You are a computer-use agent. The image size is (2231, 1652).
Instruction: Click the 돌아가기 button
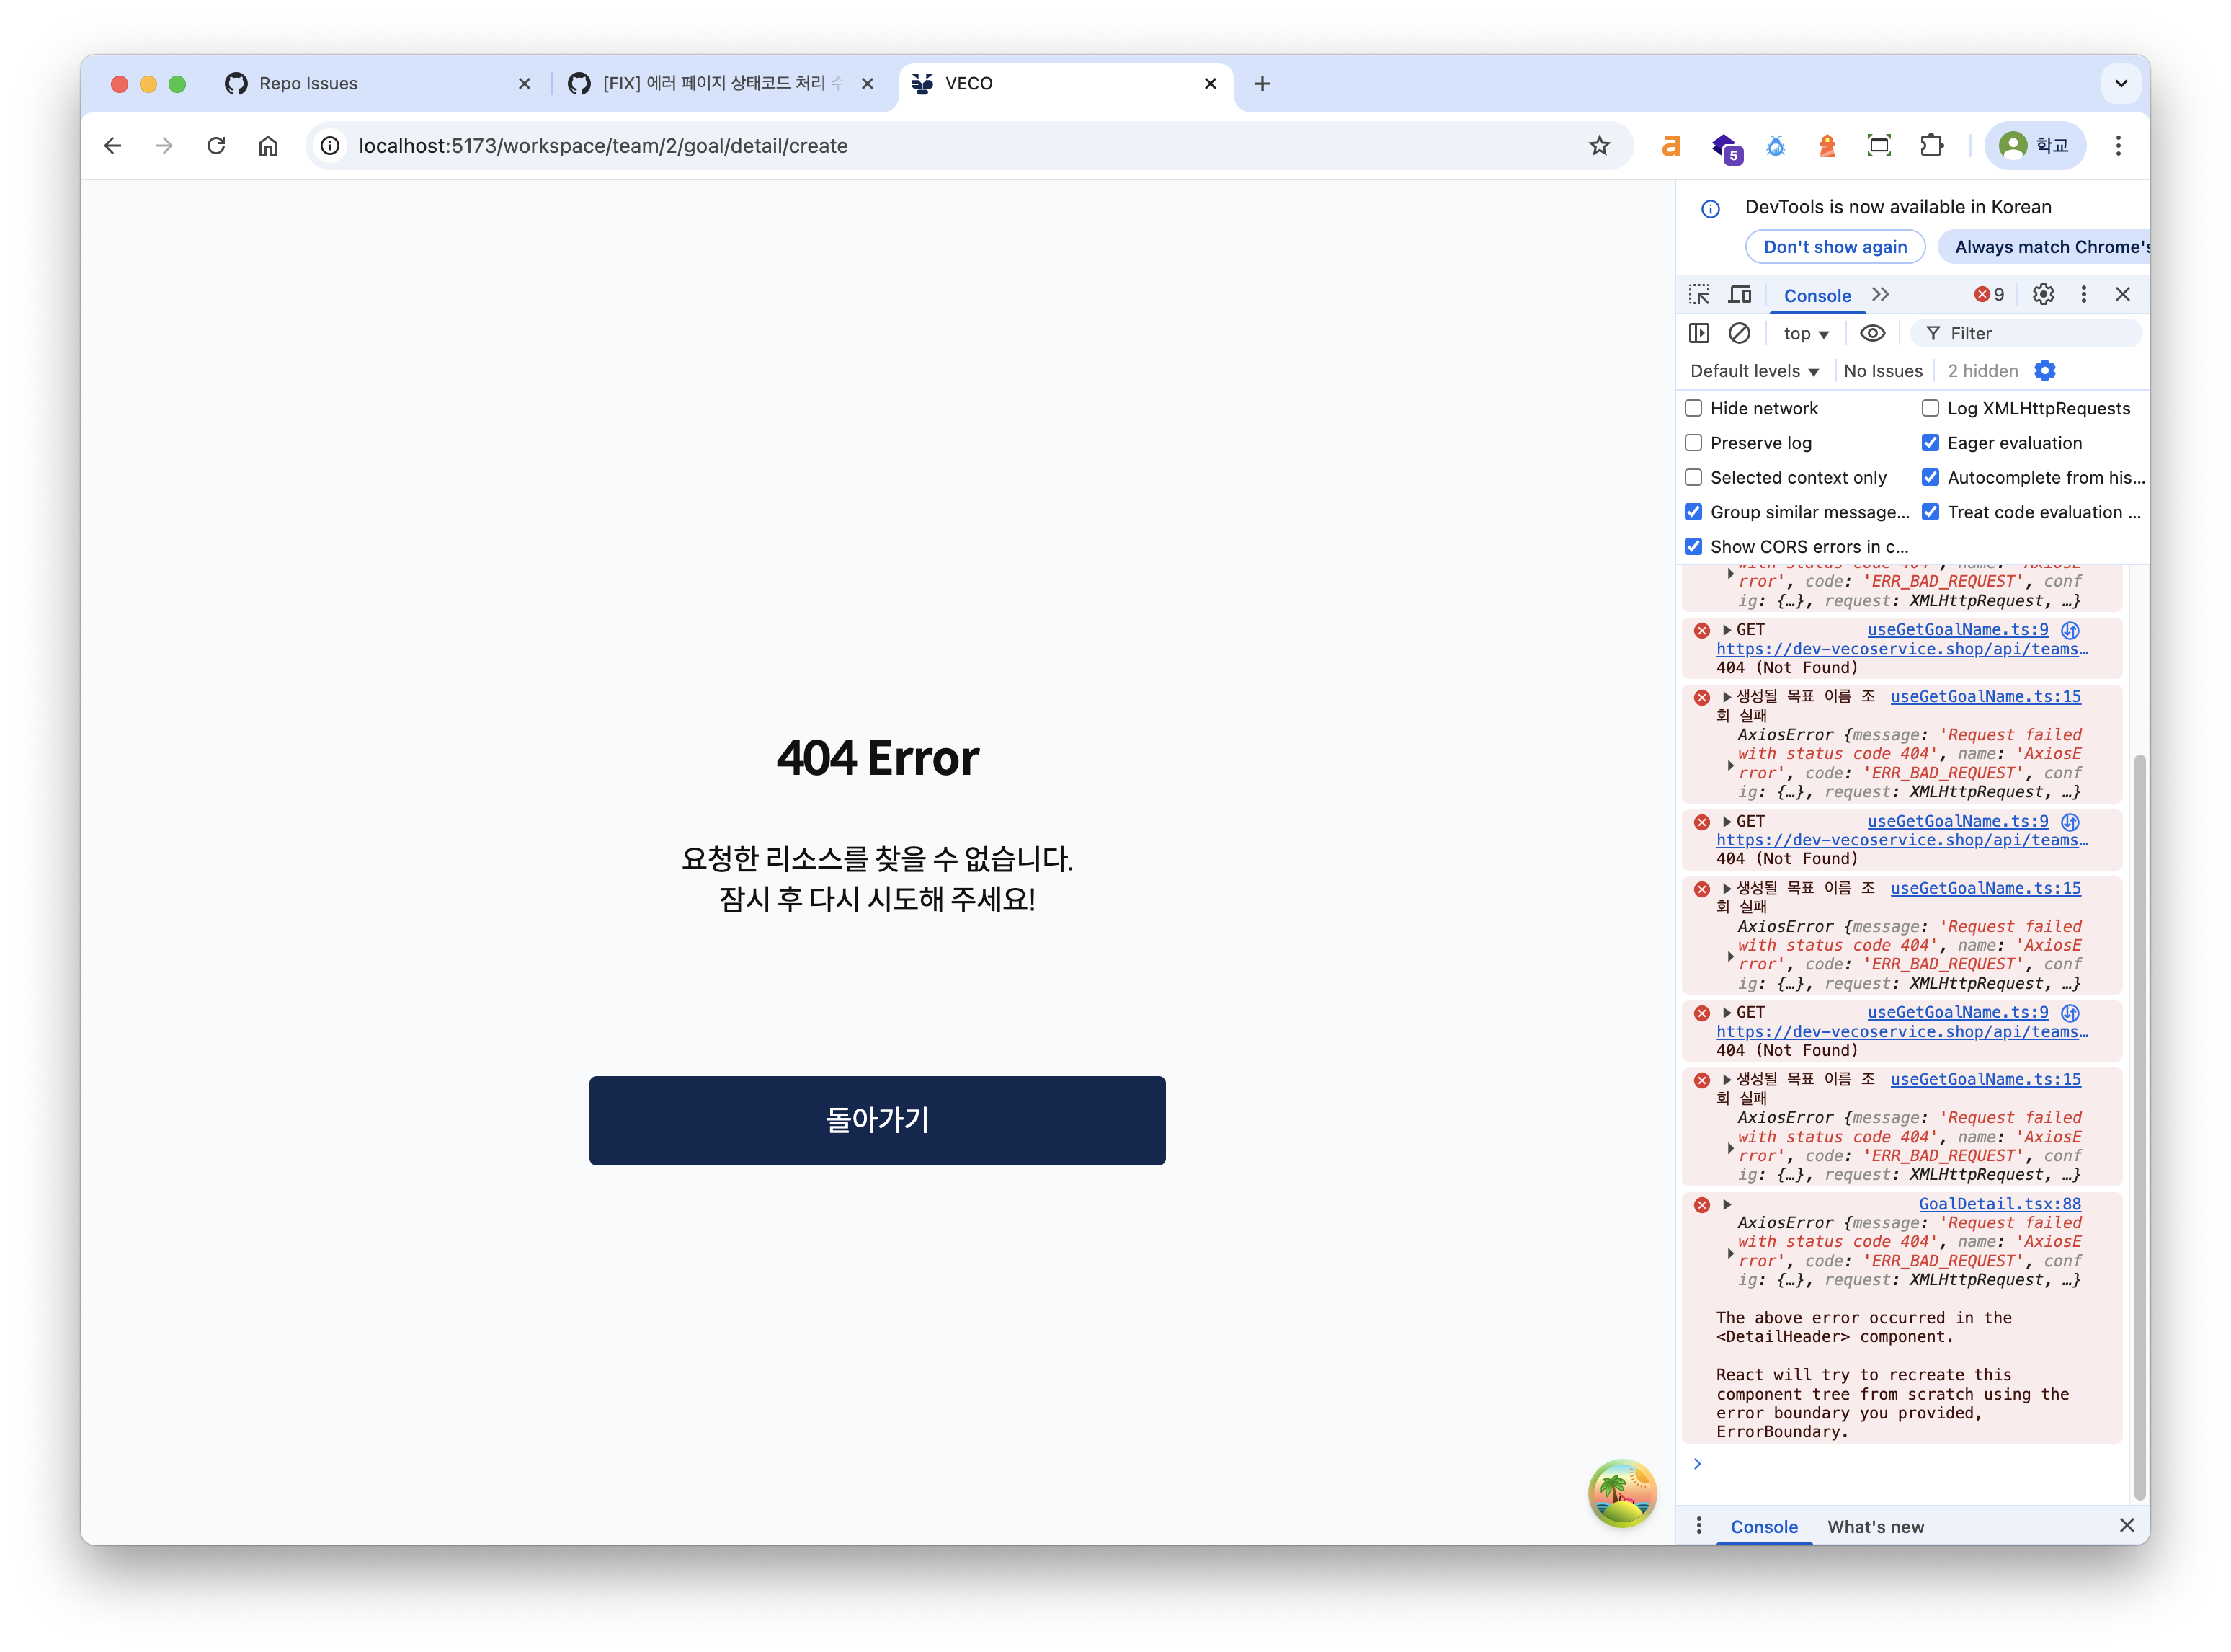point(876,1120)
